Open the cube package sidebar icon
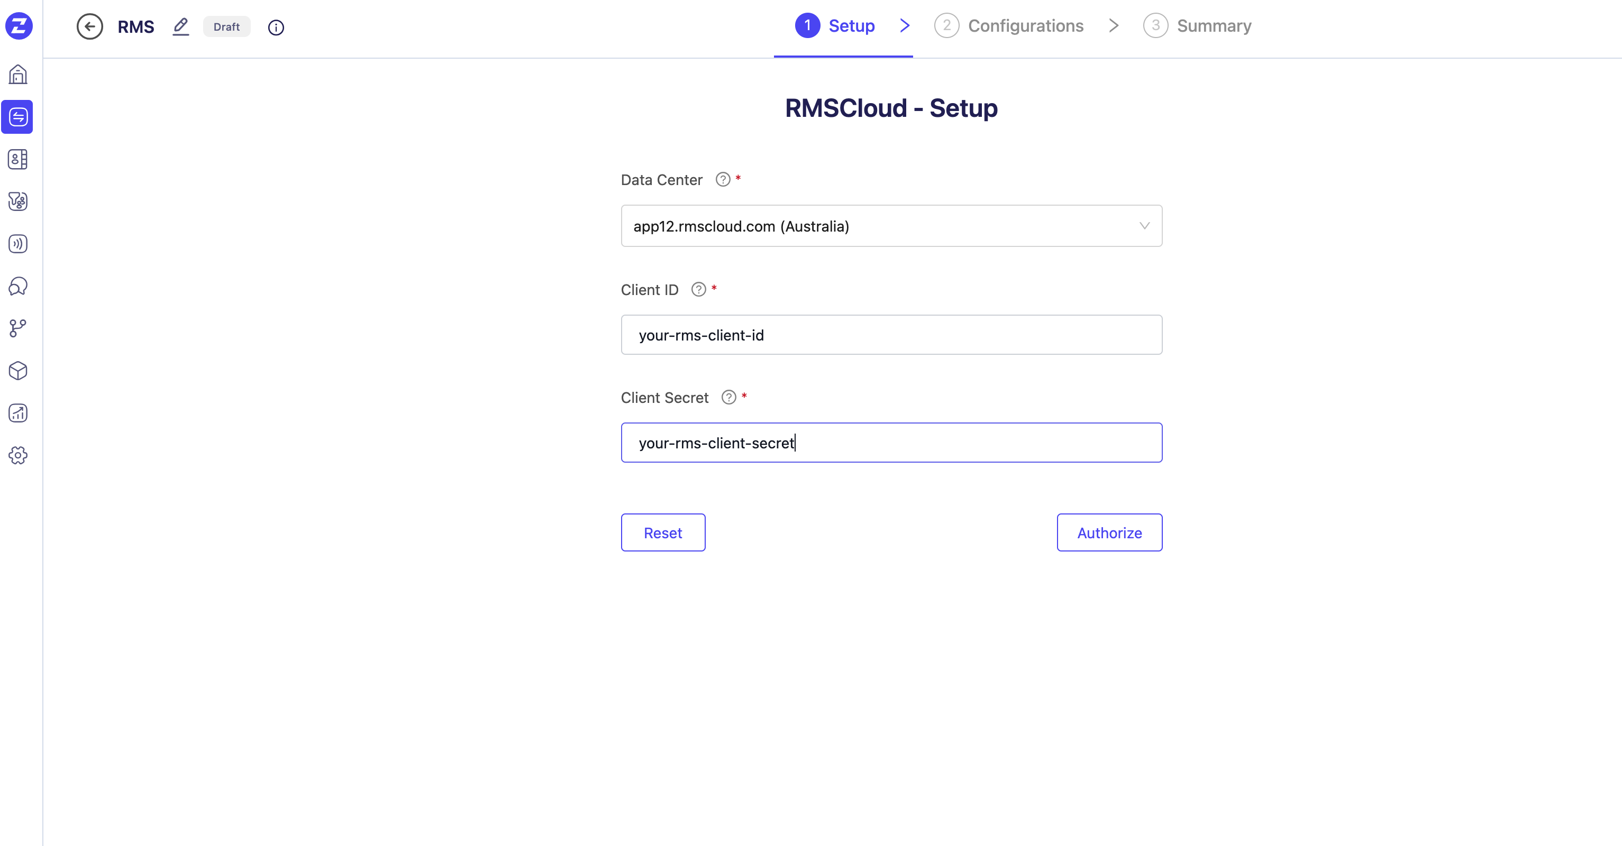This screenshot has height=846, width=1622. click(x=17, y=371)
